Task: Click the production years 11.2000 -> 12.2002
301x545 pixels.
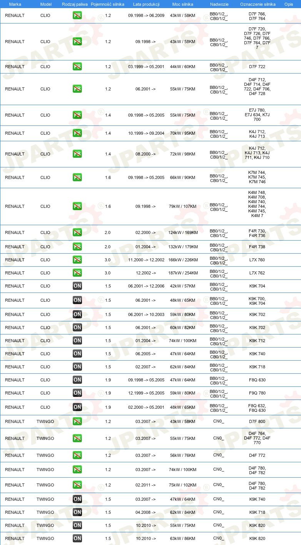Action: click(x=146, y=260)
